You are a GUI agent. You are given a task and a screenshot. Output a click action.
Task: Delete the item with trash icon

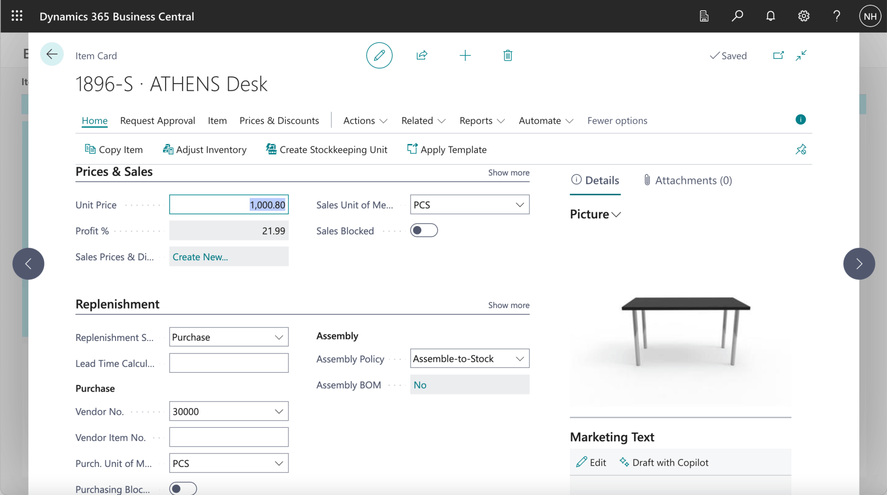point(508,55)
